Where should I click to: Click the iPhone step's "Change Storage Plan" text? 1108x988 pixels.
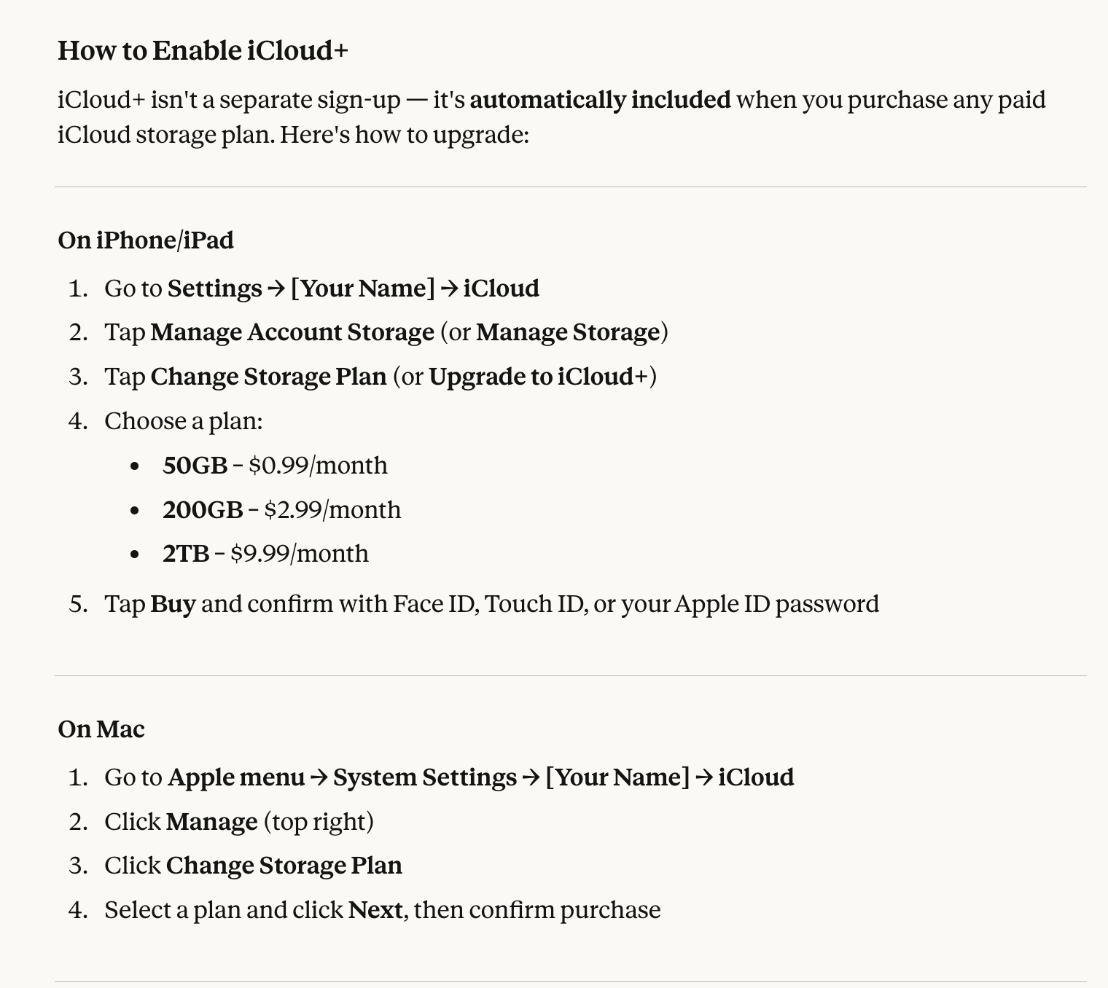pyautogui.click(x=268, y=377)
